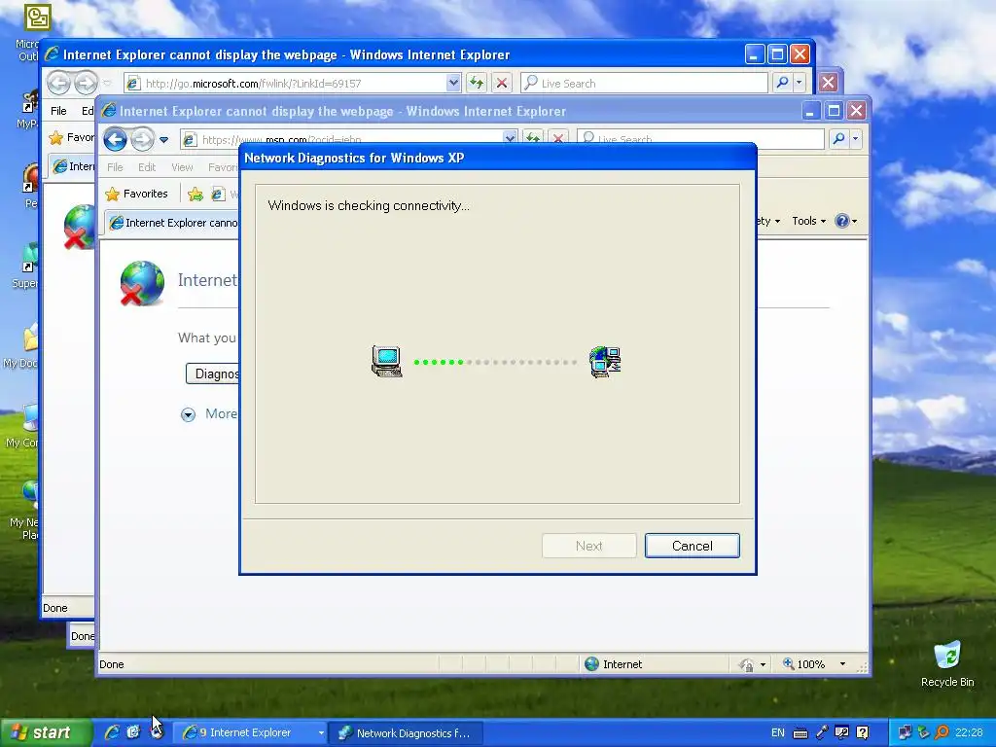Open the Tools dropdown in front IE window
This screenshot has height=747, width=996.
[x=808, y=221]
